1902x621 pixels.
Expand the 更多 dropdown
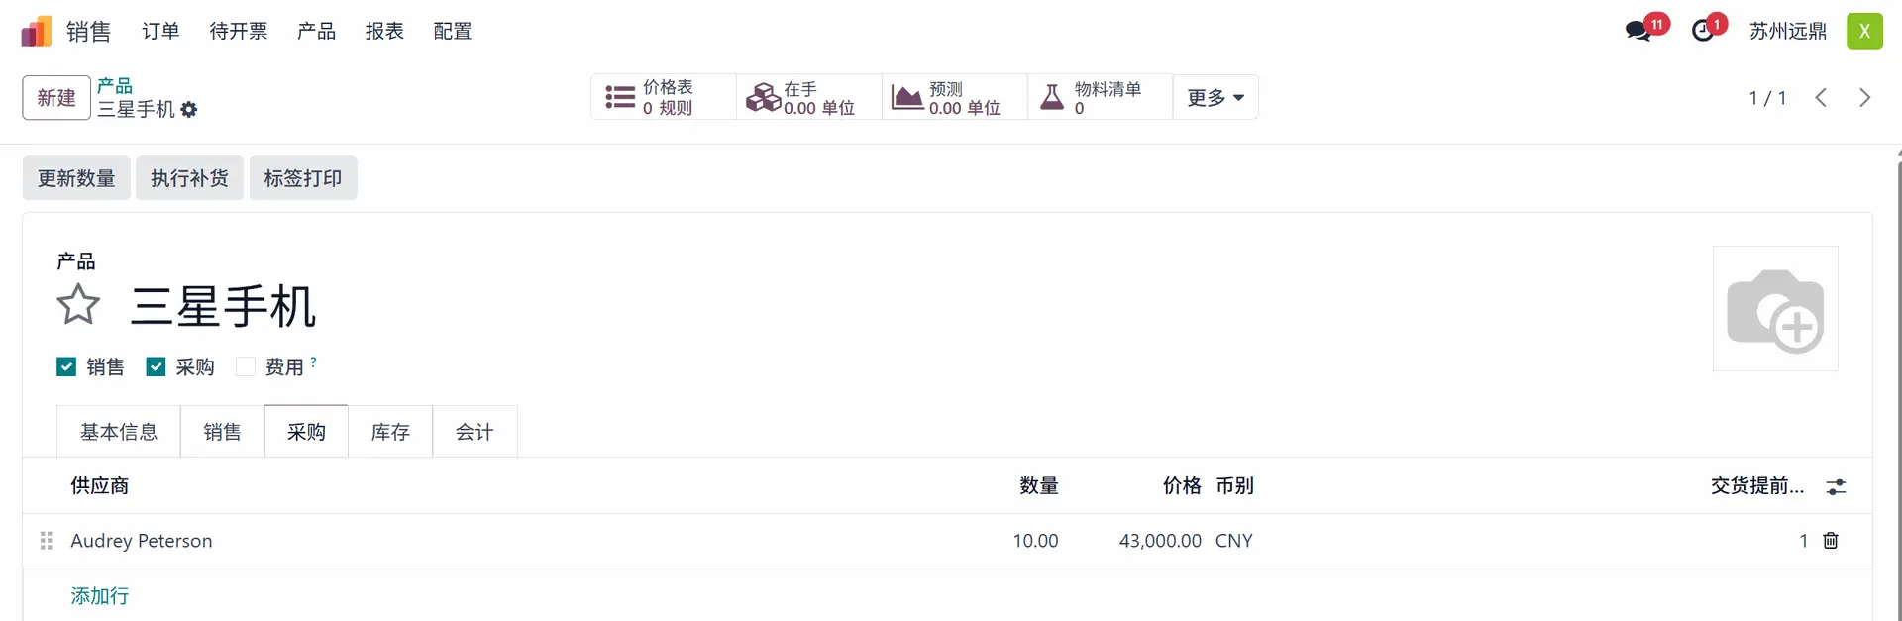coord(1215,97)
